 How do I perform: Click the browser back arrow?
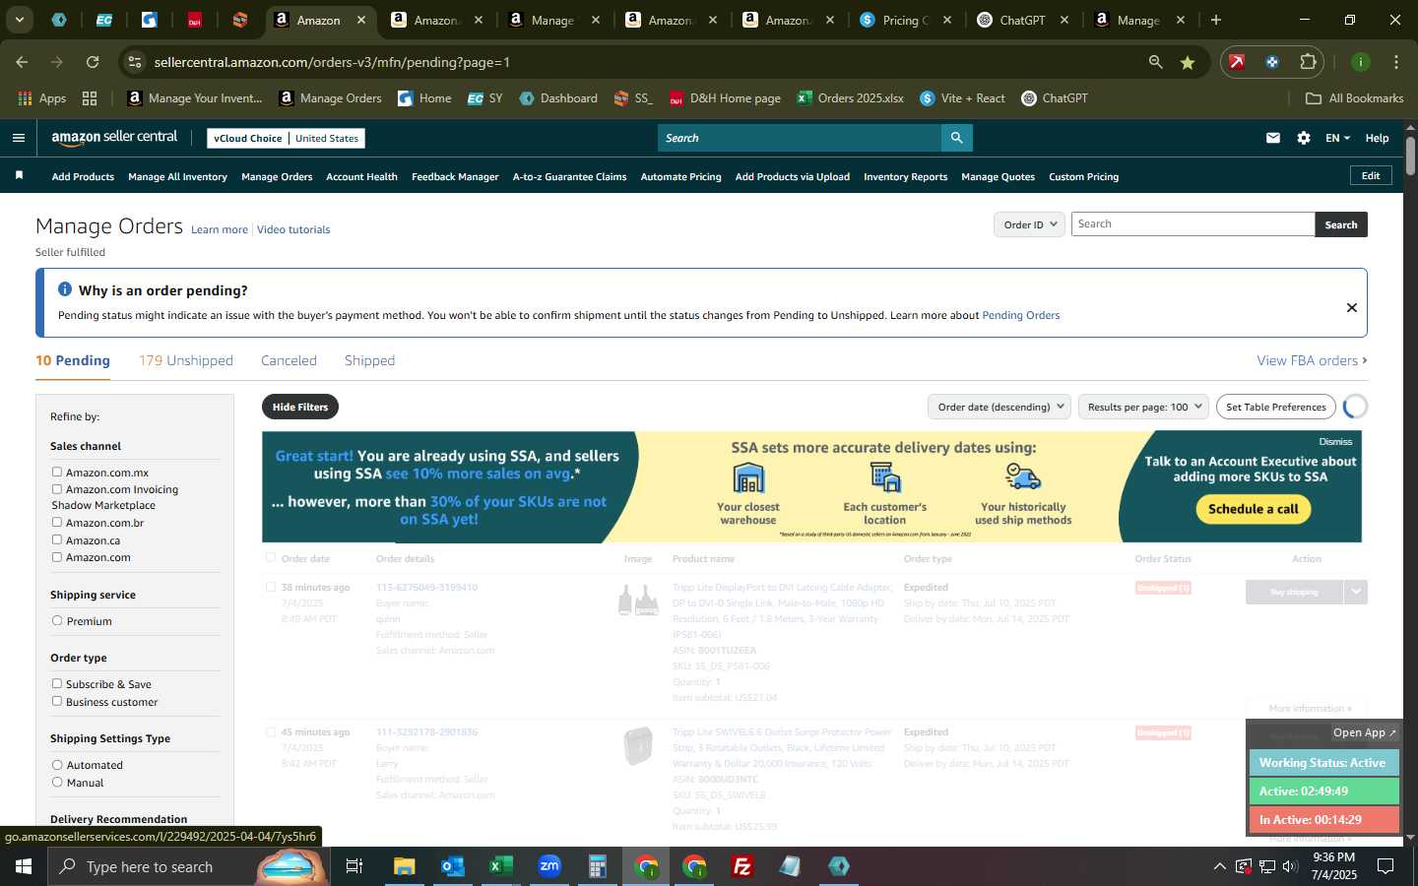[22, 62]
